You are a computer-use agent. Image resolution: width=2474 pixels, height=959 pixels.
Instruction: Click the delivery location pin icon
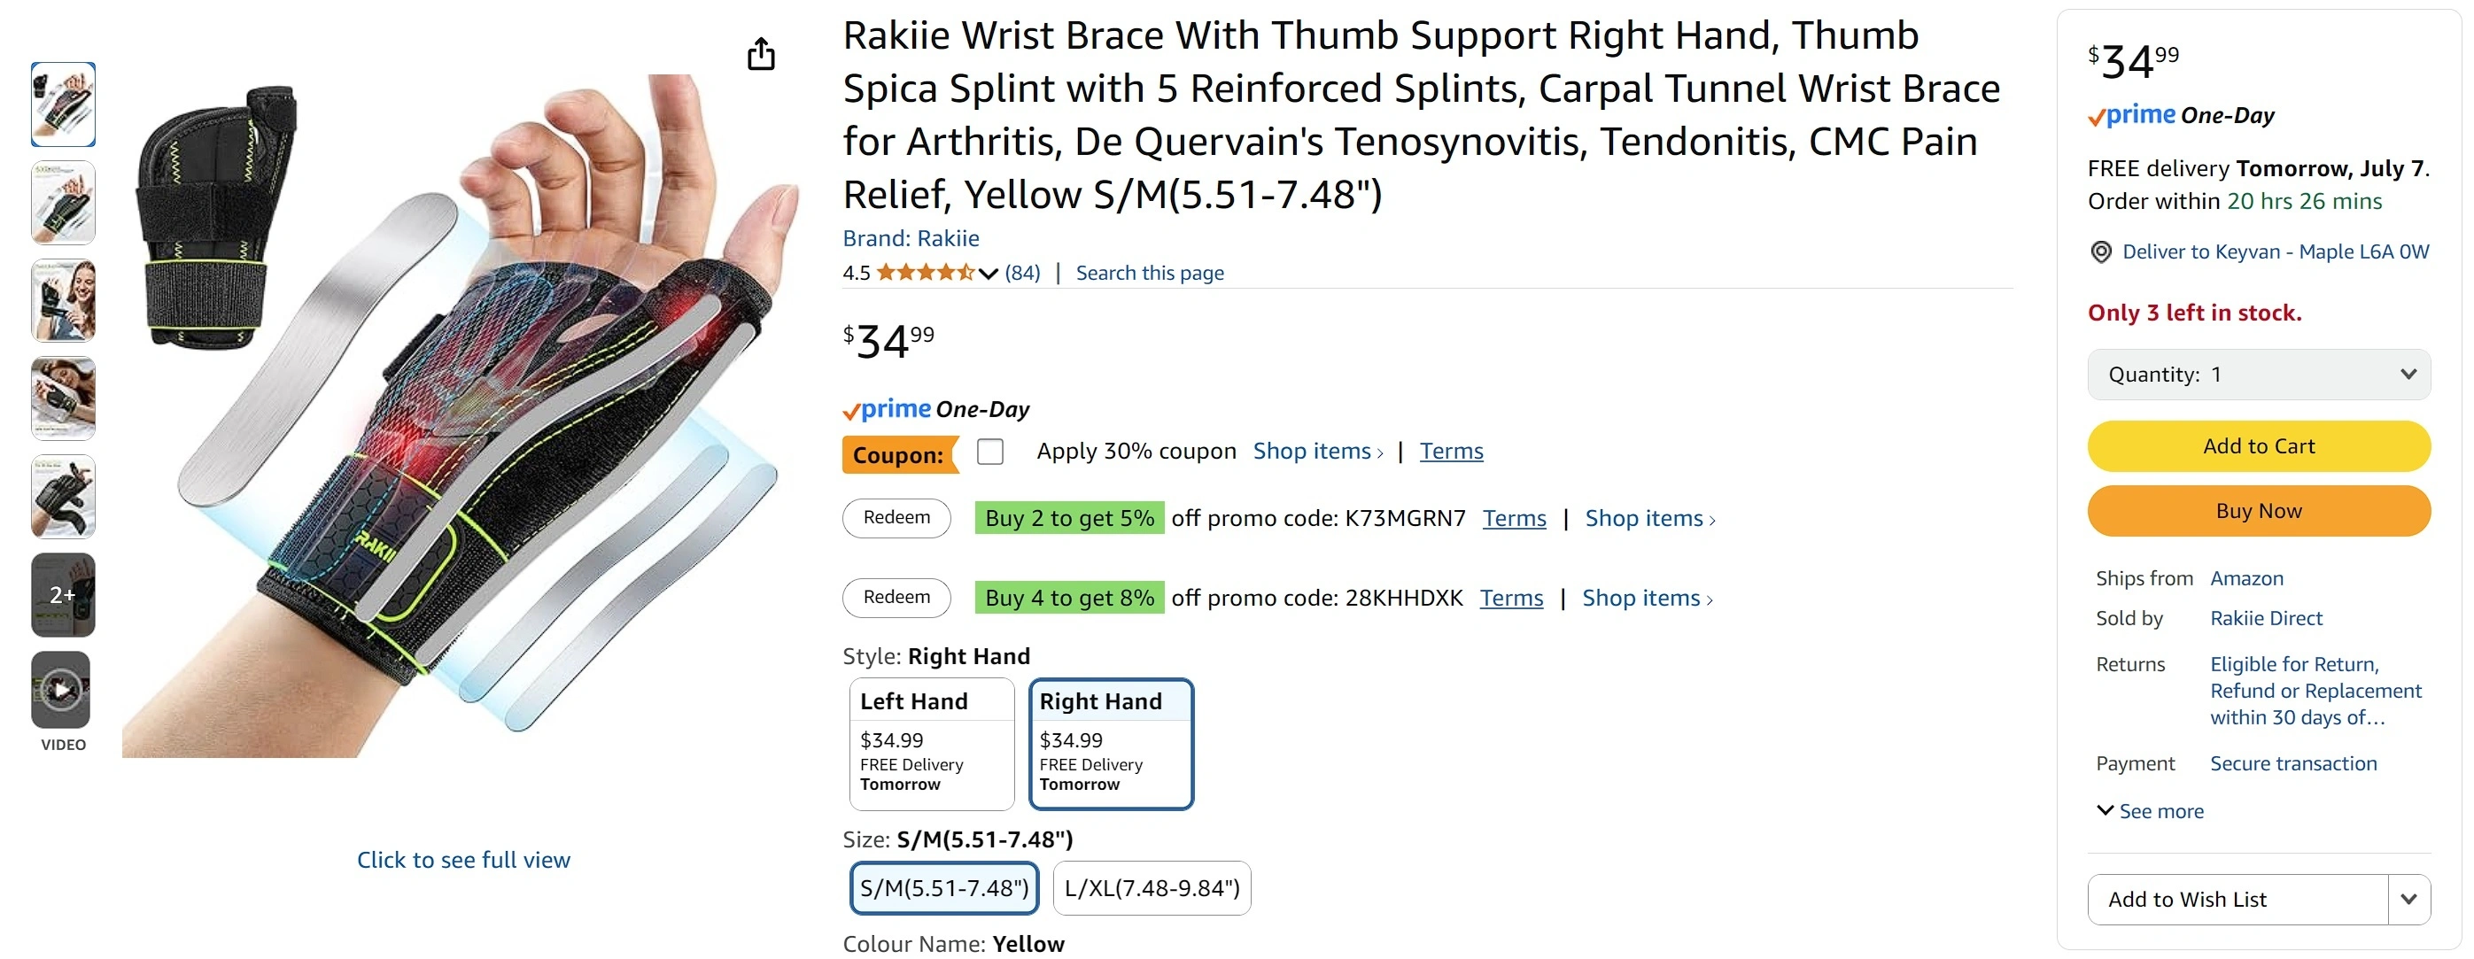pos(2100,252)
